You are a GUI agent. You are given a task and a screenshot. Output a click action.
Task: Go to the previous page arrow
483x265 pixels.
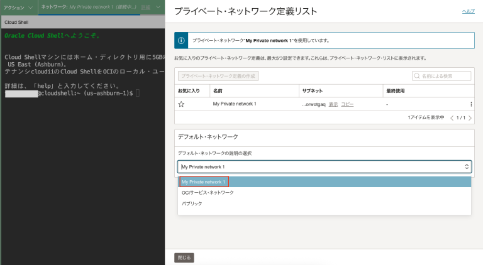click(452, 117)
